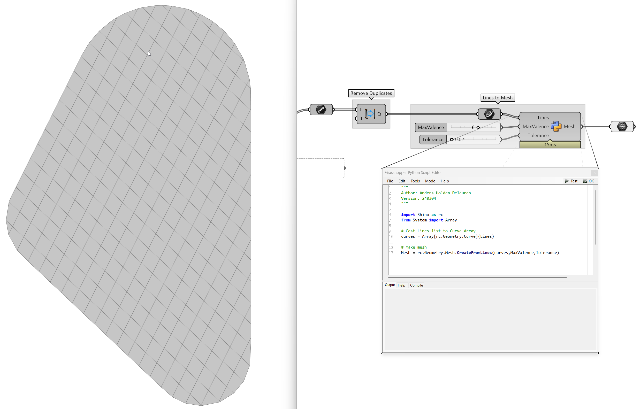Screen dimensions: 641x409
Task: Click the Python script component icon
Action: tap(556, 126)
